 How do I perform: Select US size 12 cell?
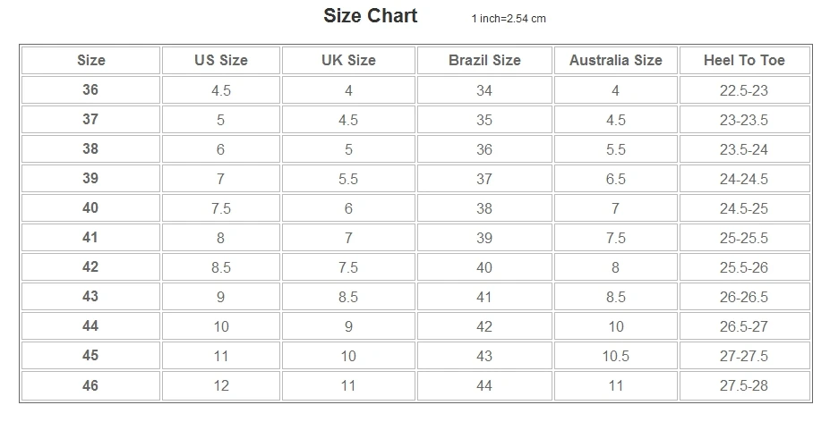(221, 385)
